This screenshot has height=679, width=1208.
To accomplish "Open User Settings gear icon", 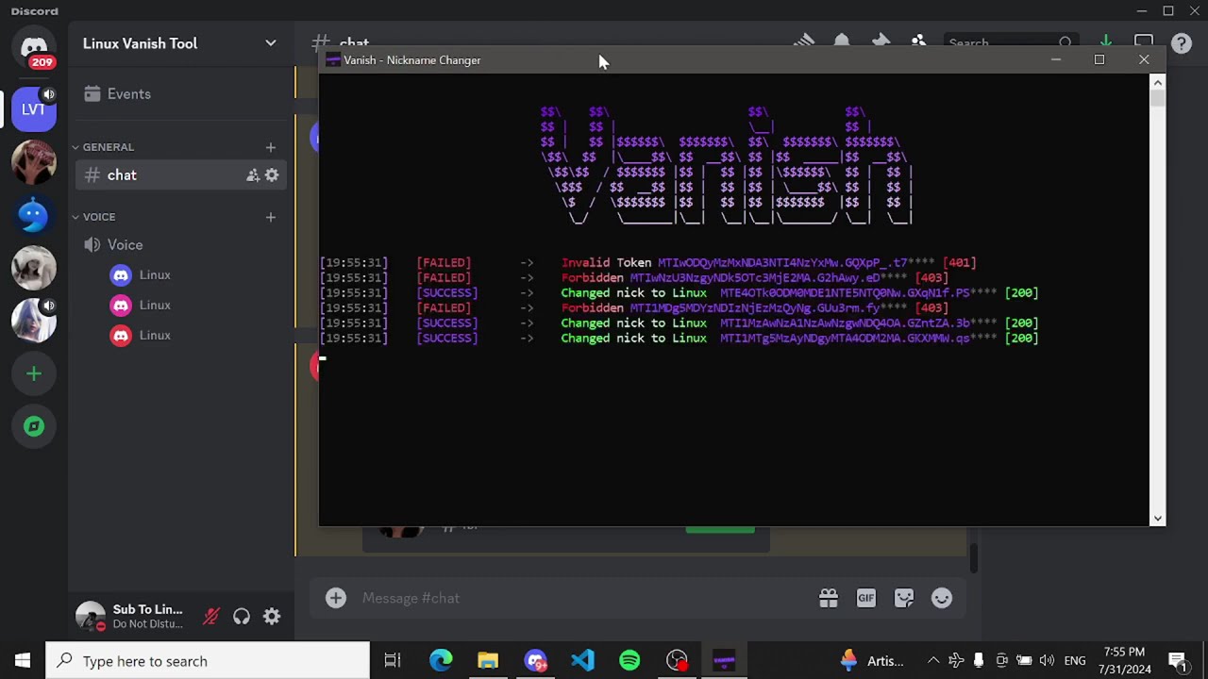I will click(272, 617).
